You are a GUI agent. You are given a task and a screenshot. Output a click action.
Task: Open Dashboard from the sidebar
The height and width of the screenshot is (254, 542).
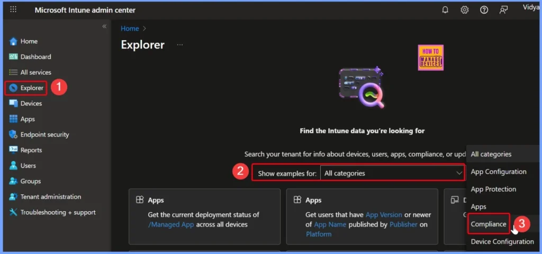coord(35,57)
